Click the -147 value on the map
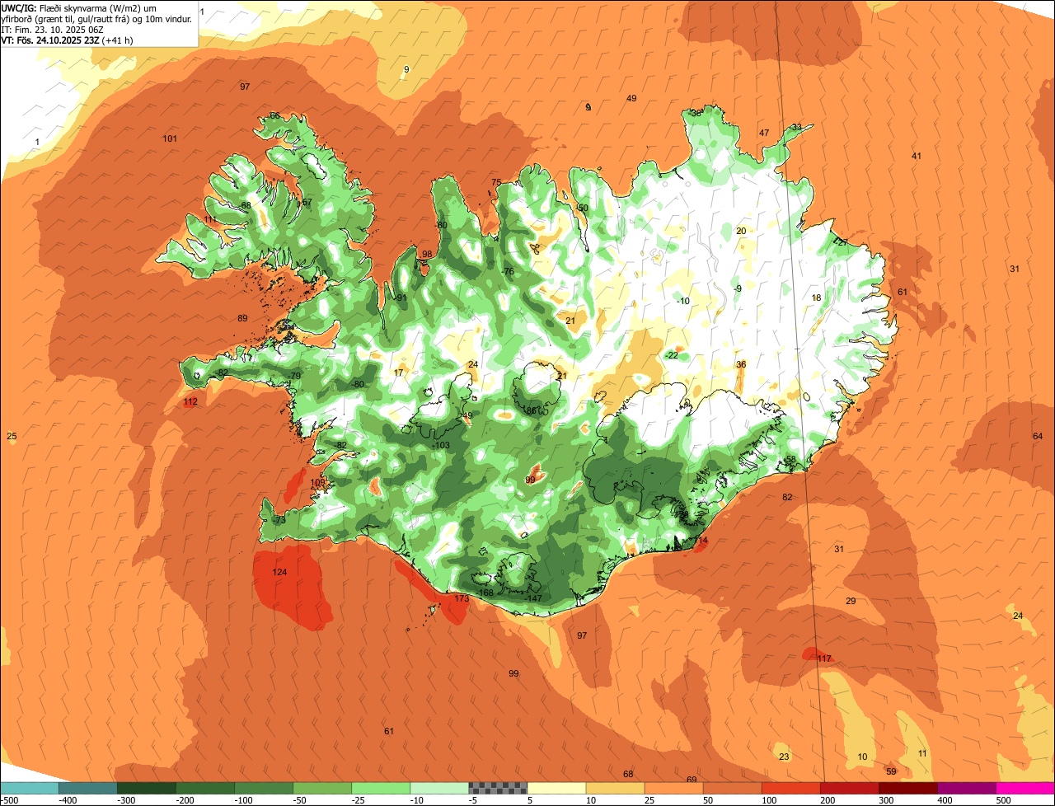This screenshot has height=806, width=1055. 533,598
